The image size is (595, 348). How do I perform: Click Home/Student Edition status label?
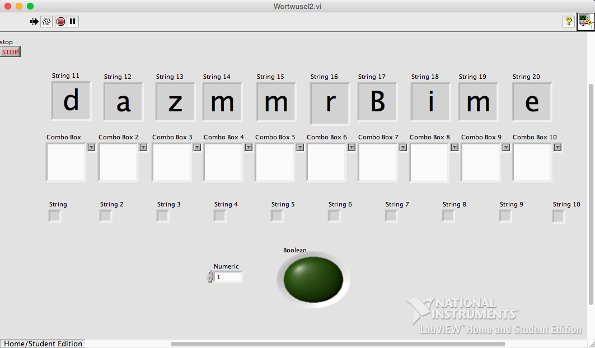(x=43, y=344)
